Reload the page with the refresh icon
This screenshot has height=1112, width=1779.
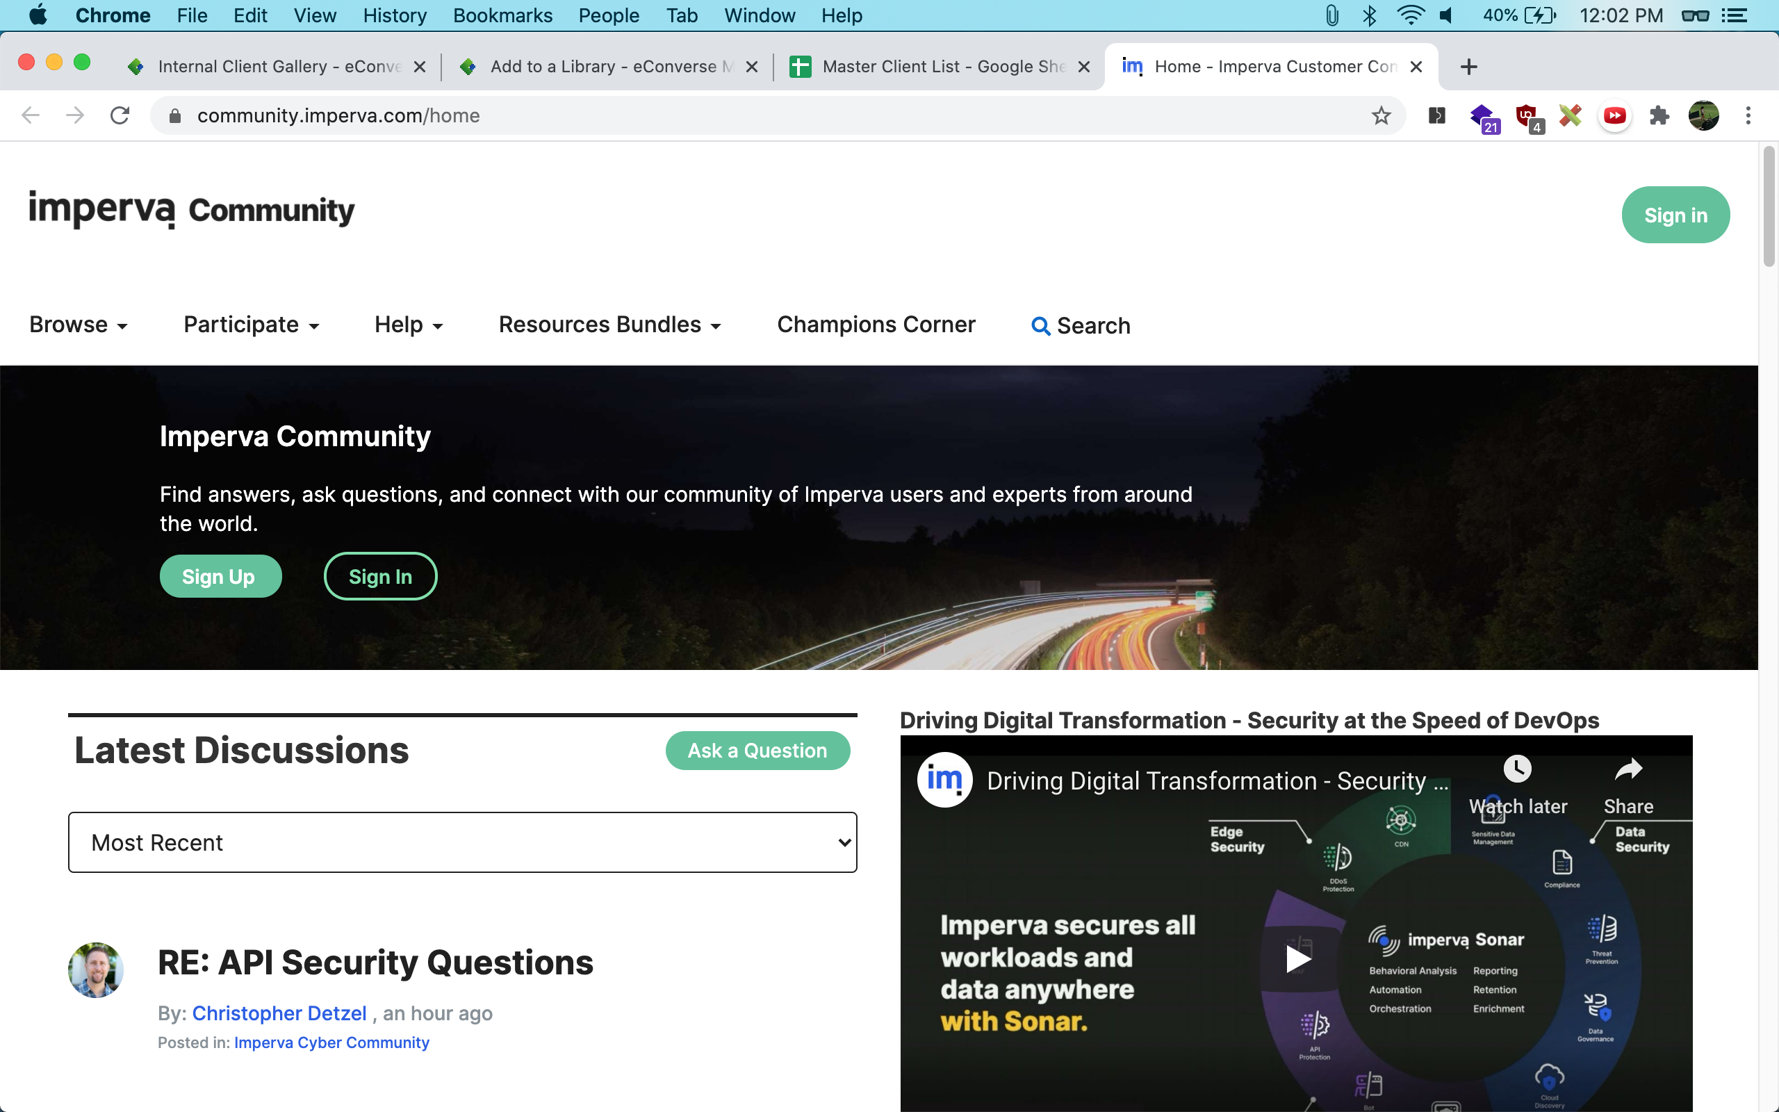tap(120, 115)
